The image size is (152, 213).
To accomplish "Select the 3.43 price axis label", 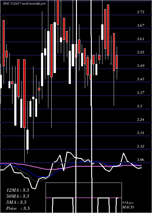I will click(140, 79).
